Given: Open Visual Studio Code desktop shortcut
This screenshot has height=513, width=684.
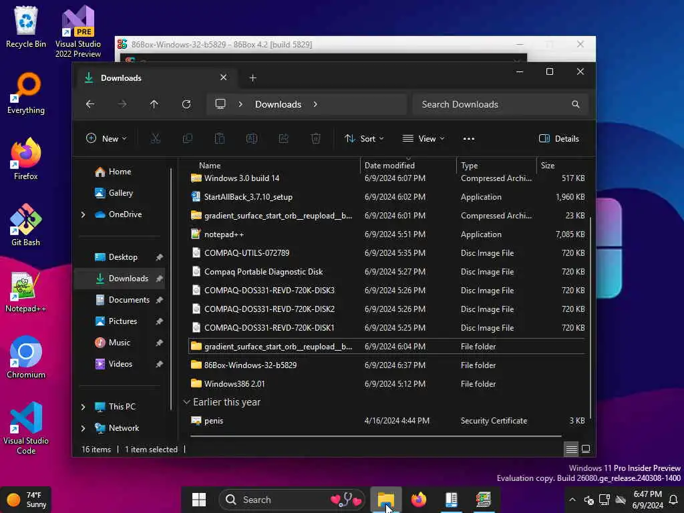Looking at the screenshot, I should (x=26, y=428).
